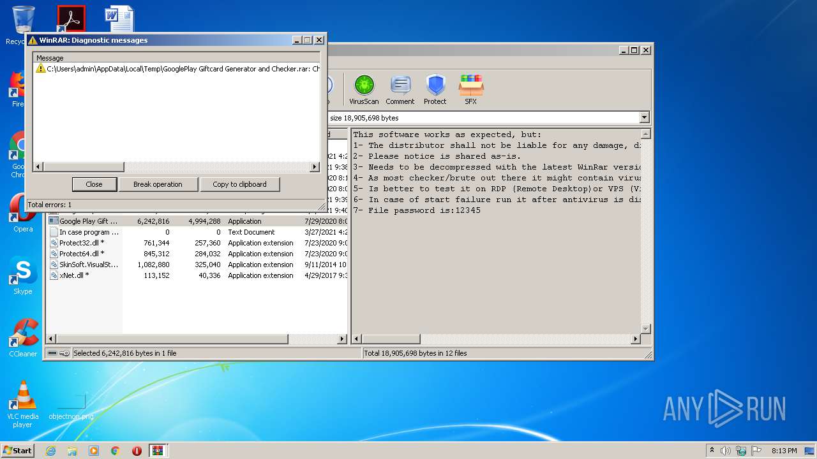The width and height of the screenshot is (817, 459).
Task: Open objectnon.png desktop file
Action: 71,406
